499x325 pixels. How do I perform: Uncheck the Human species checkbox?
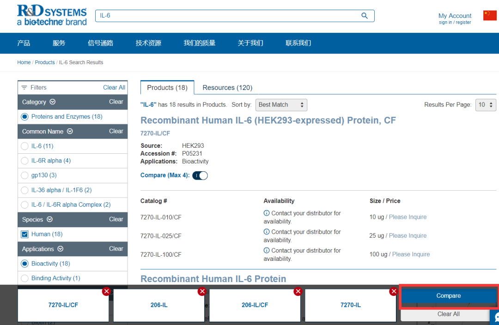25,235
